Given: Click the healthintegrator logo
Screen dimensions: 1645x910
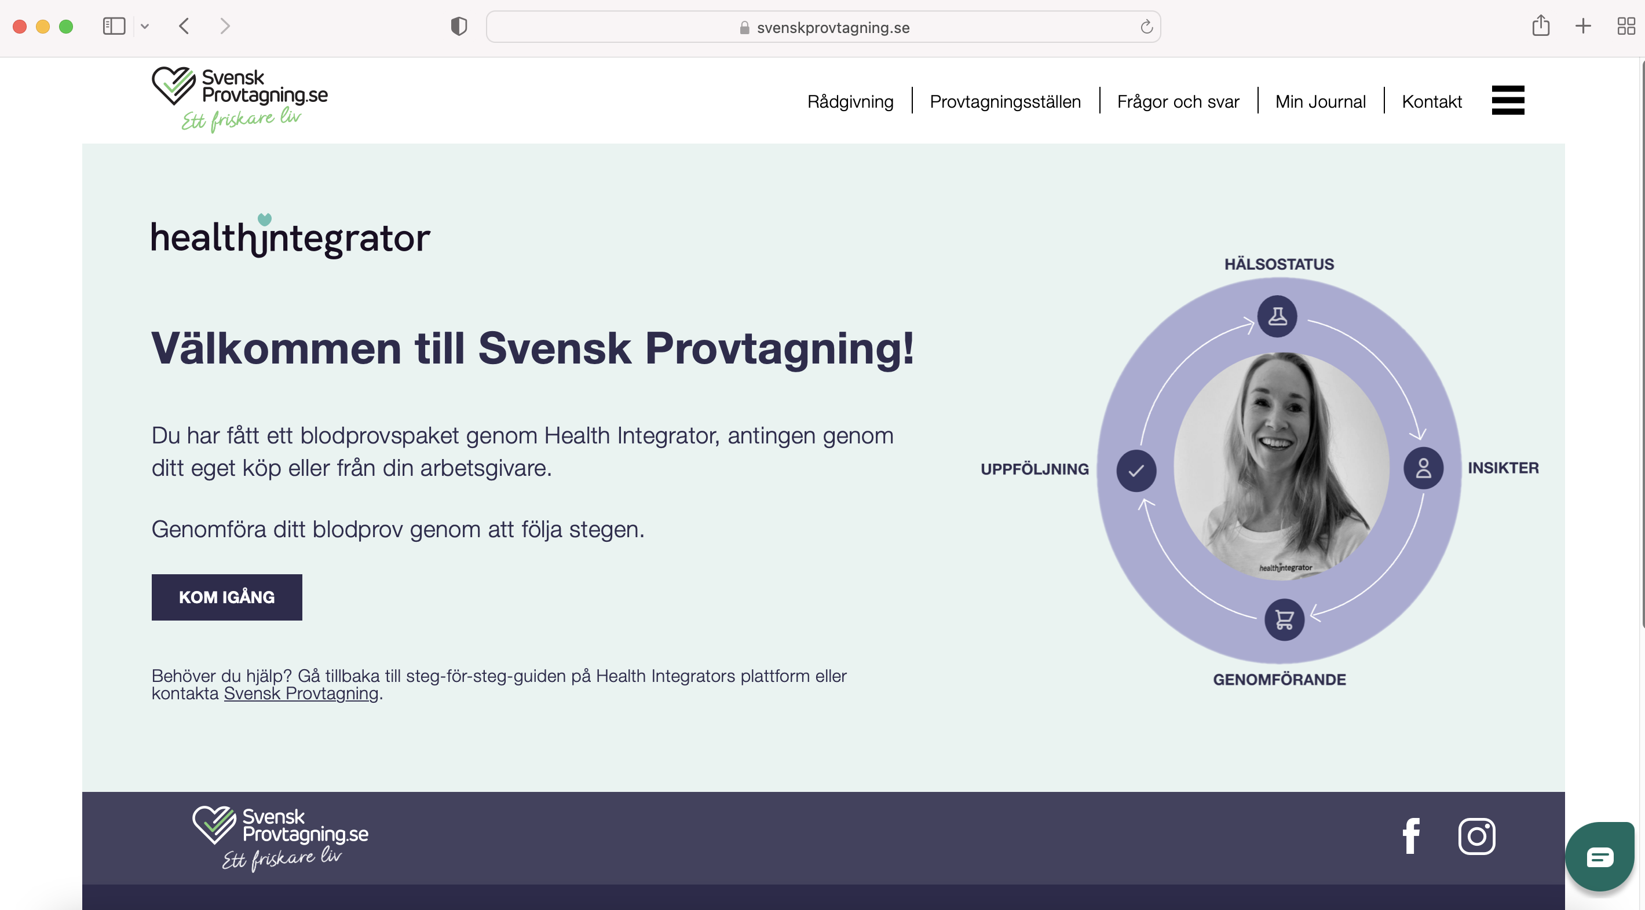Looking at the screenshot, I should point(291,236).
